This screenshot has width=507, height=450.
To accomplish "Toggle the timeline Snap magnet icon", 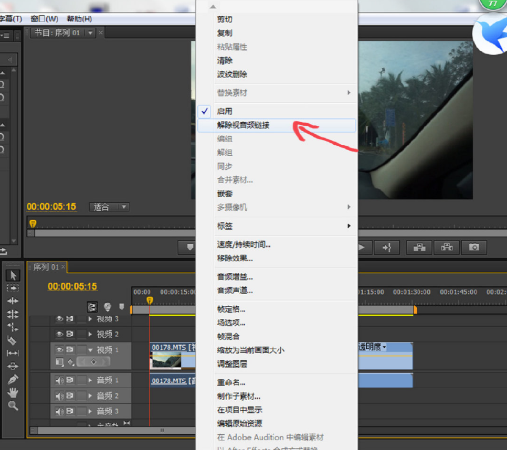I will coord(93,307).
